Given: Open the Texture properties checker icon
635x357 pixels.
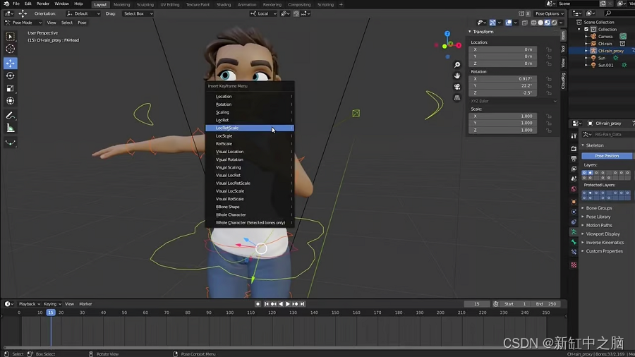Looking at the screenshot, I should point(574,265).
